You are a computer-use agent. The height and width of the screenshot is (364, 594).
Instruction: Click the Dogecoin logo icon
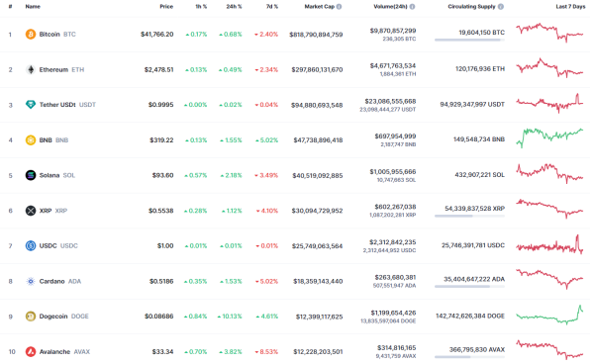pos(31,316)
